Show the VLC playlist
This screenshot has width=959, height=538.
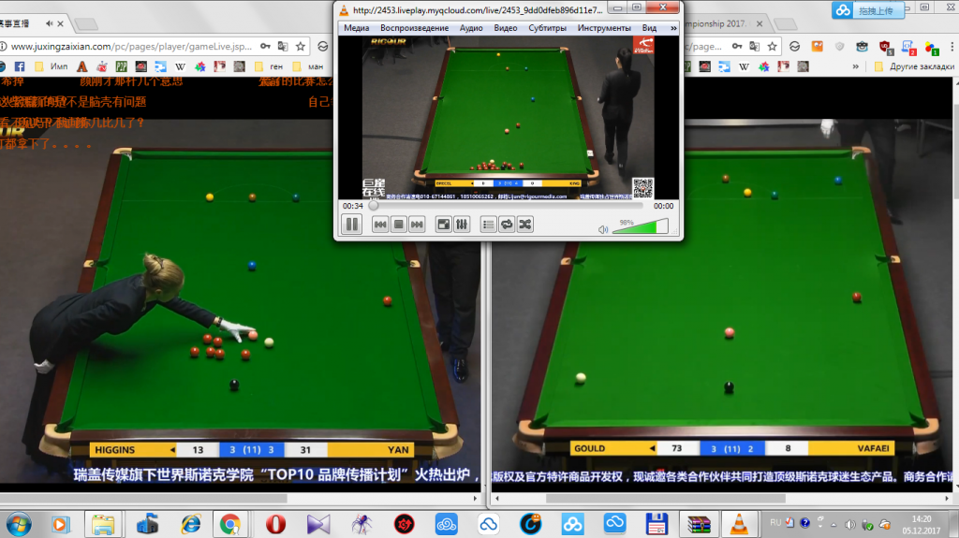click(488, 225)
